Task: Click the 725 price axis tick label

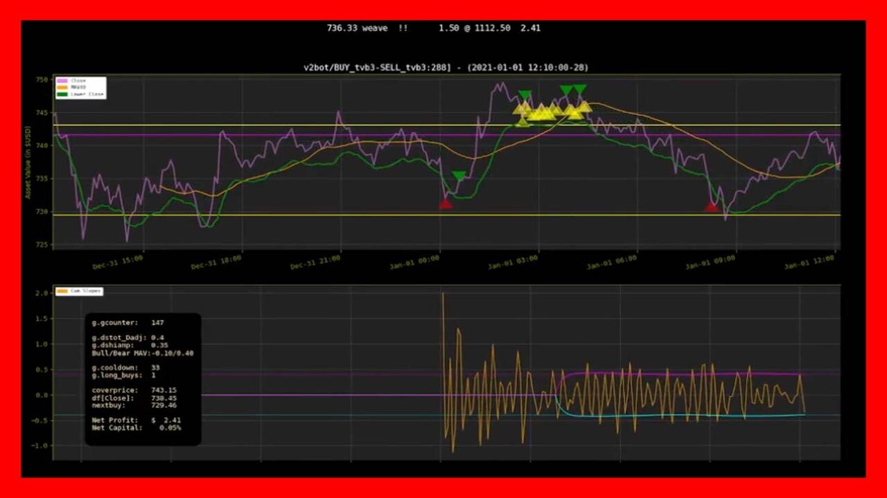Action: 42,244
